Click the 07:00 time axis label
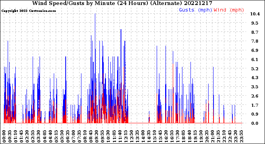The width and height of the screenshot is (265, 144). click(x=73, y=136)
